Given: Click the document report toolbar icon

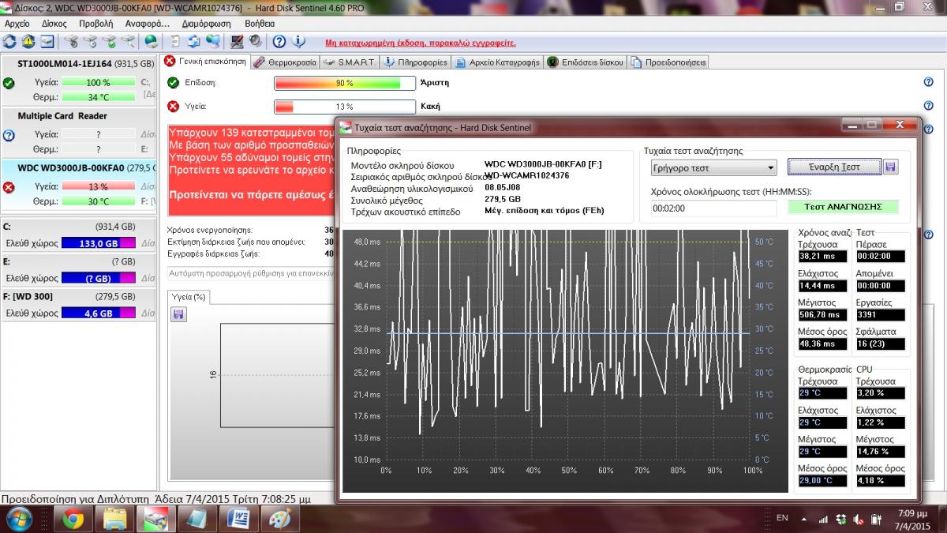Looking at the screenshot, I should (x=175, y=42).
